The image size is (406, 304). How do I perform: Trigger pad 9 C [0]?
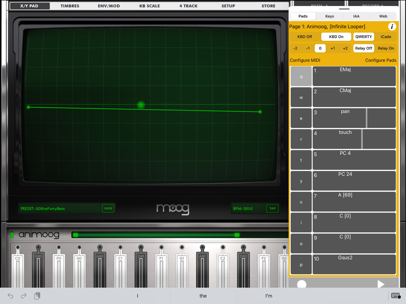point(354,244)
